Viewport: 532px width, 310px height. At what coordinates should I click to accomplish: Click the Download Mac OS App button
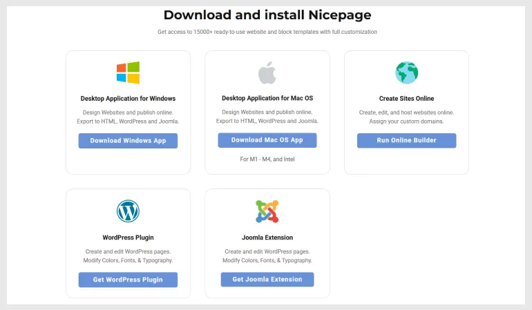tap(267, 140)
